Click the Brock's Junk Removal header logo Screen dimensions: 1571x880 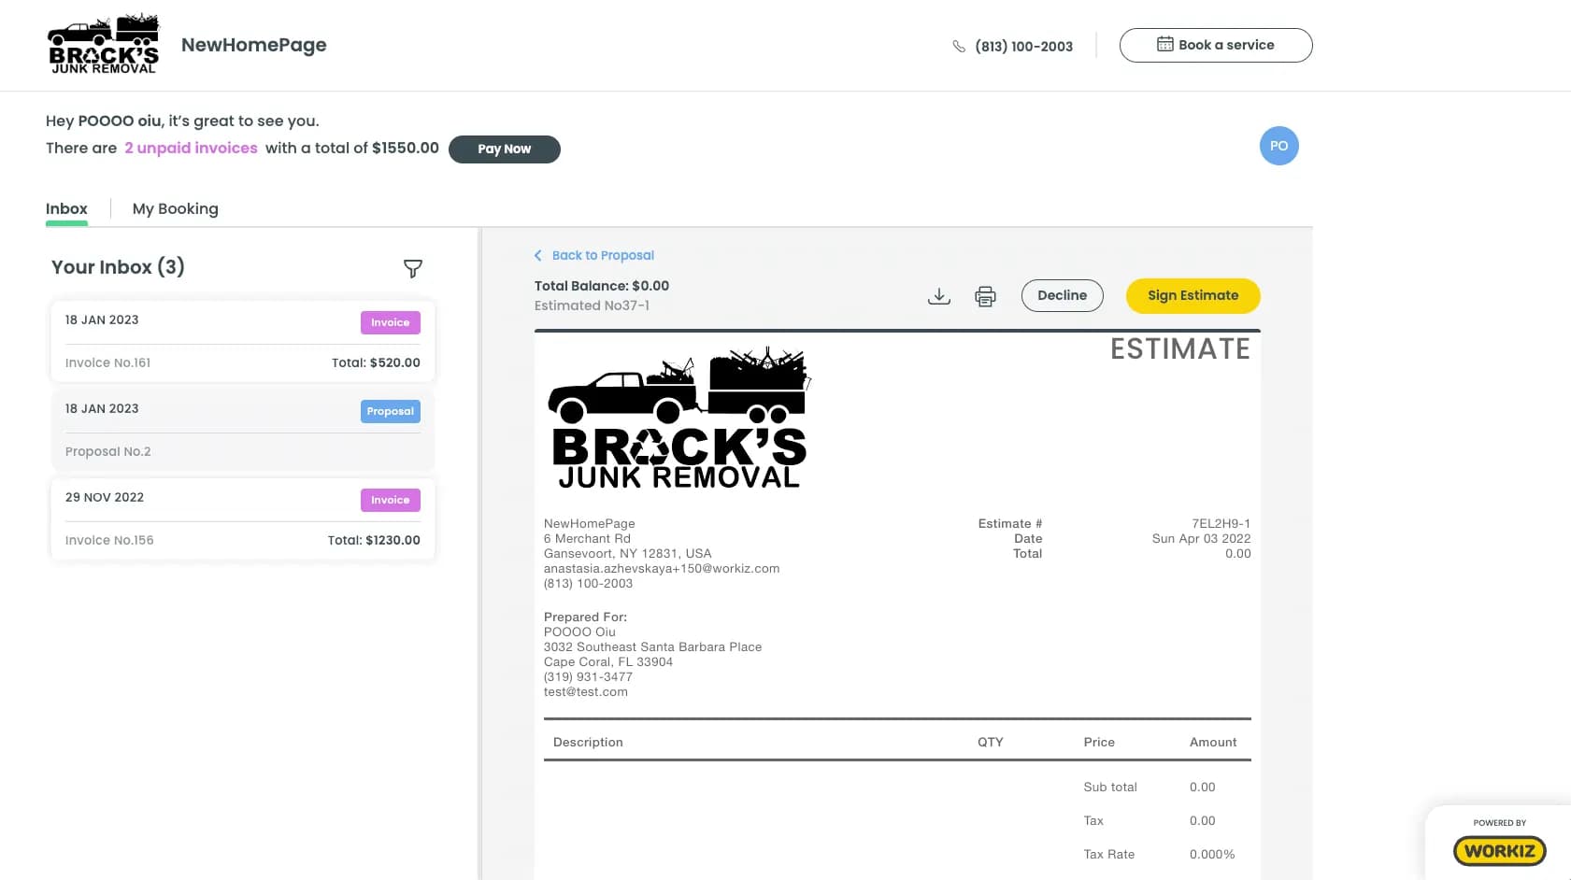click(104, 44)
